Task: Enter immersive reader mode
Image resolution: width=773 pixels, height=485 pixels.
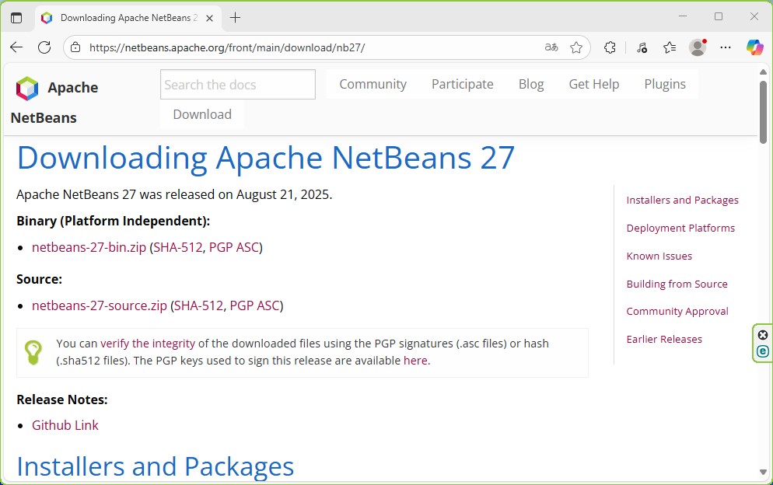Action: tap(551, 47)
